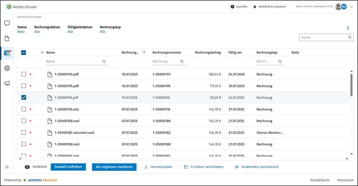Click the Notiz column header
The width and height of the screenshot is (358, 186).
295,53
